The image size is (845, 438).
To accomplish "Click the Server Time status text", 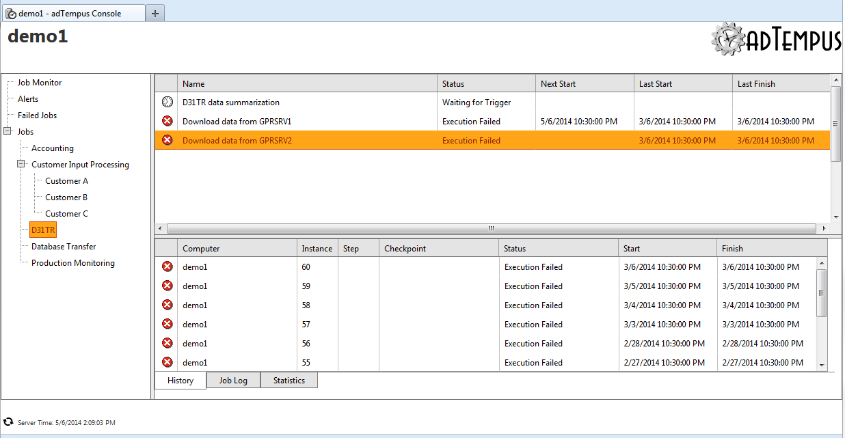I will (66, 423).
